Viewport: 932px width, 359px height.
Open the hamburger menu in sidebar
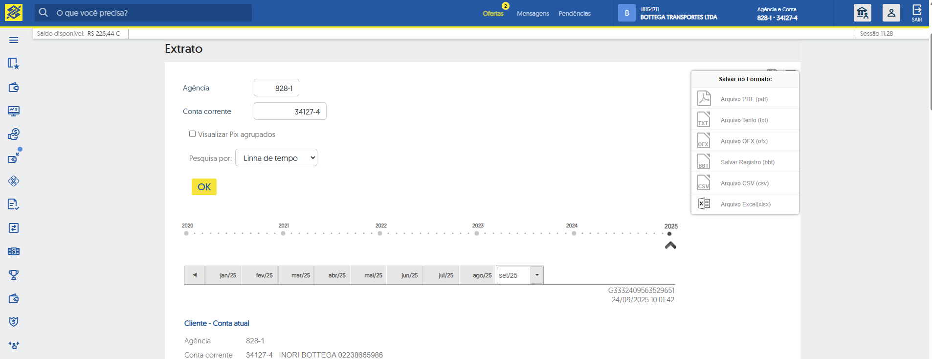click(x=14, y=40)
